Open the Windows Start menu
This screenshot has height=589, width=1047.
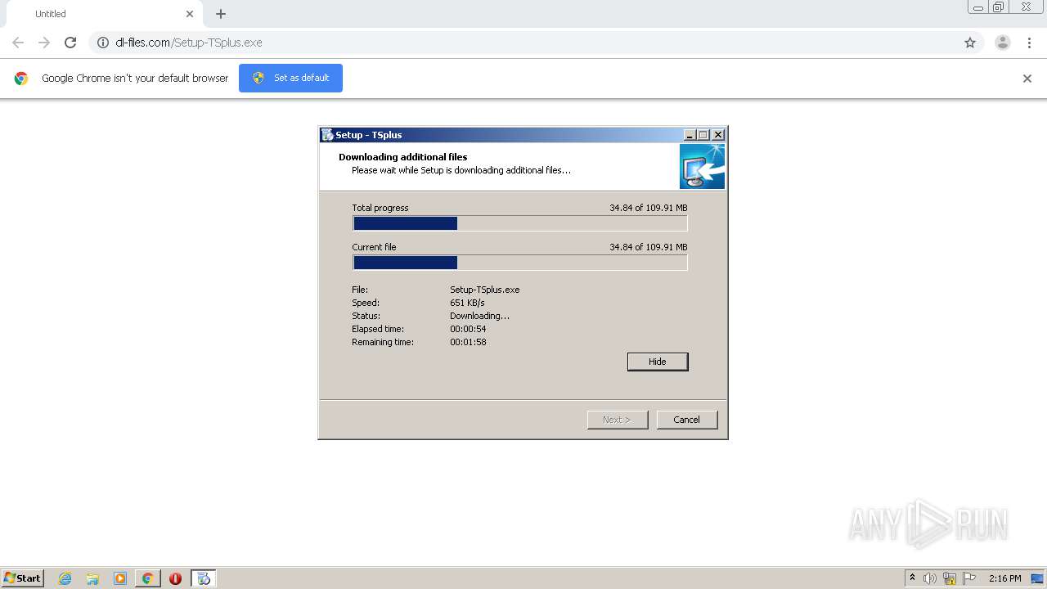(23, 578)
